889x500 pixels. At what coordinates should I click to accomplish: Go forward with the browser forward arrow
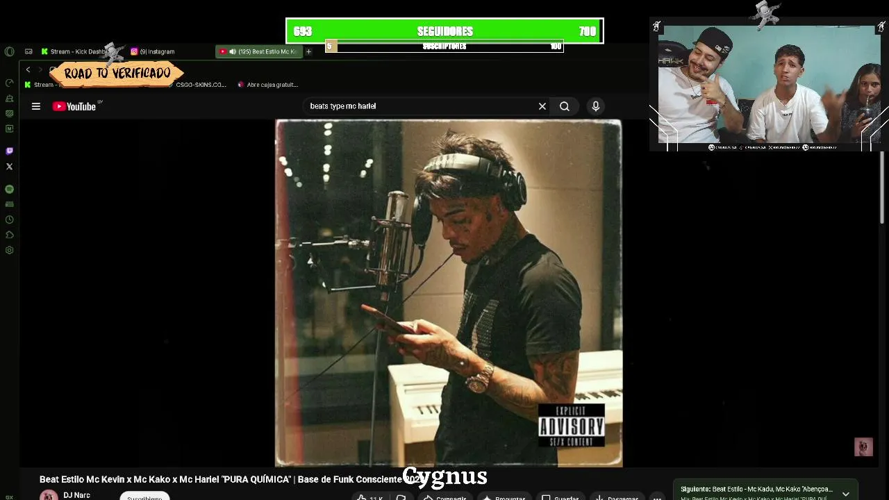point(40,69)
